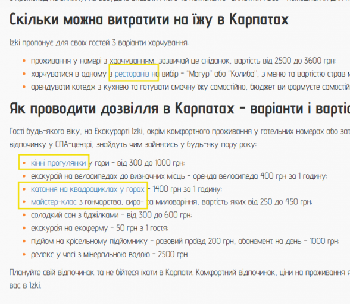Open "катання на квадроциклах у горах" link

(x=87, y=189)
